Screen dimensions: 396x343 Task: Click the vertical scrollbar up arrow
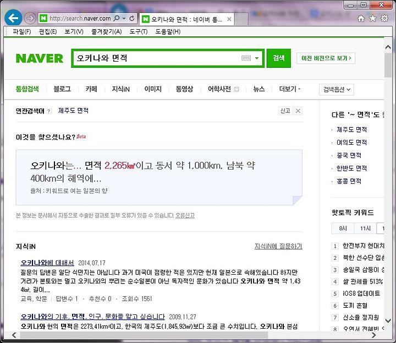point(388,47)
